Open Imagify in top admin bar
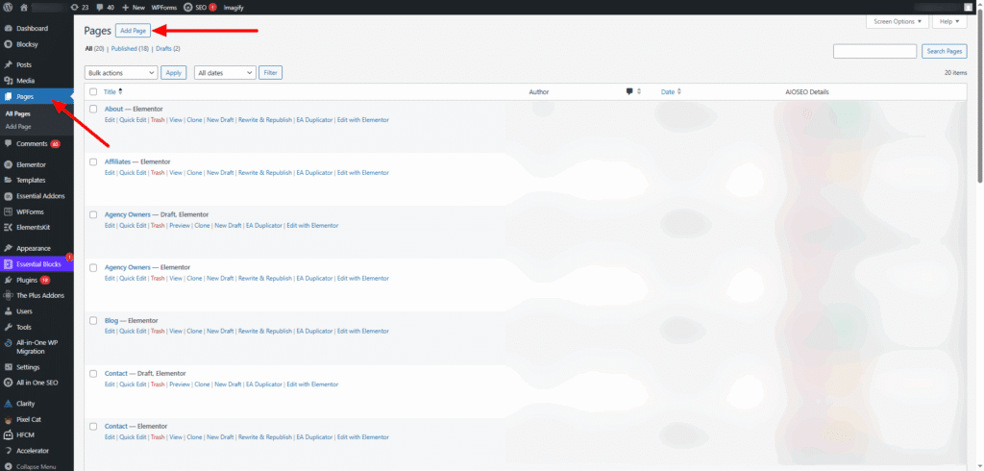 (234, 8)
